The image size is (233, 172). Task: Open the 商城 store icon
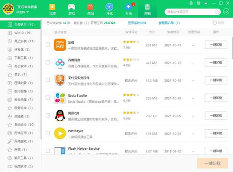(90, 7)
